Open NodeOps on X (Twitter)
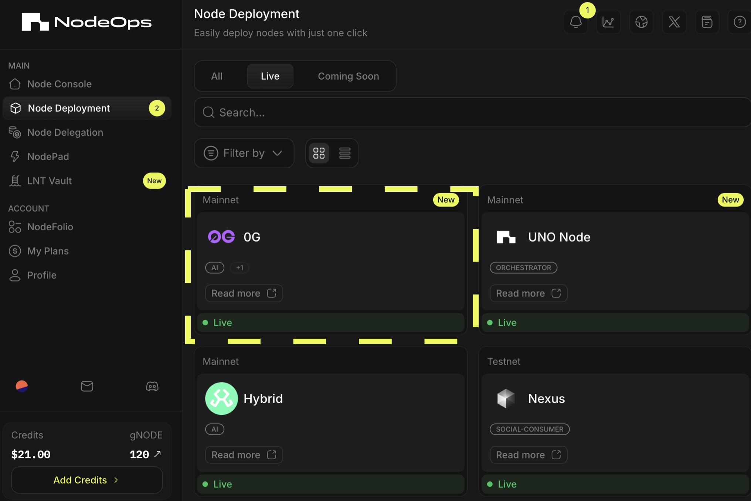Viewport: 751px width, 501px height. (674, 22)
